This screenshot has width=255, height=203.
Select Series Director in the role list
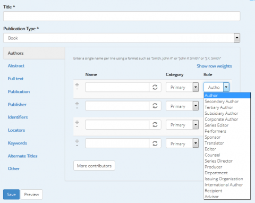coord(227,161)
